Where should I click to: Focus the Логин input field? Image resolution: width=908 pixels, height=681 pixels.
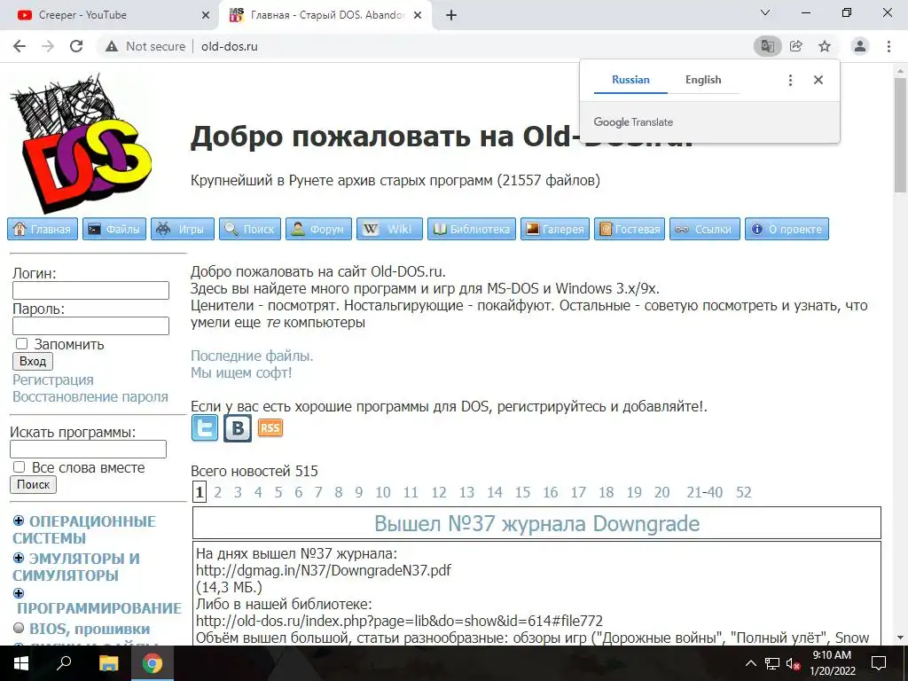pyautogui.click(x=91, y=290)
